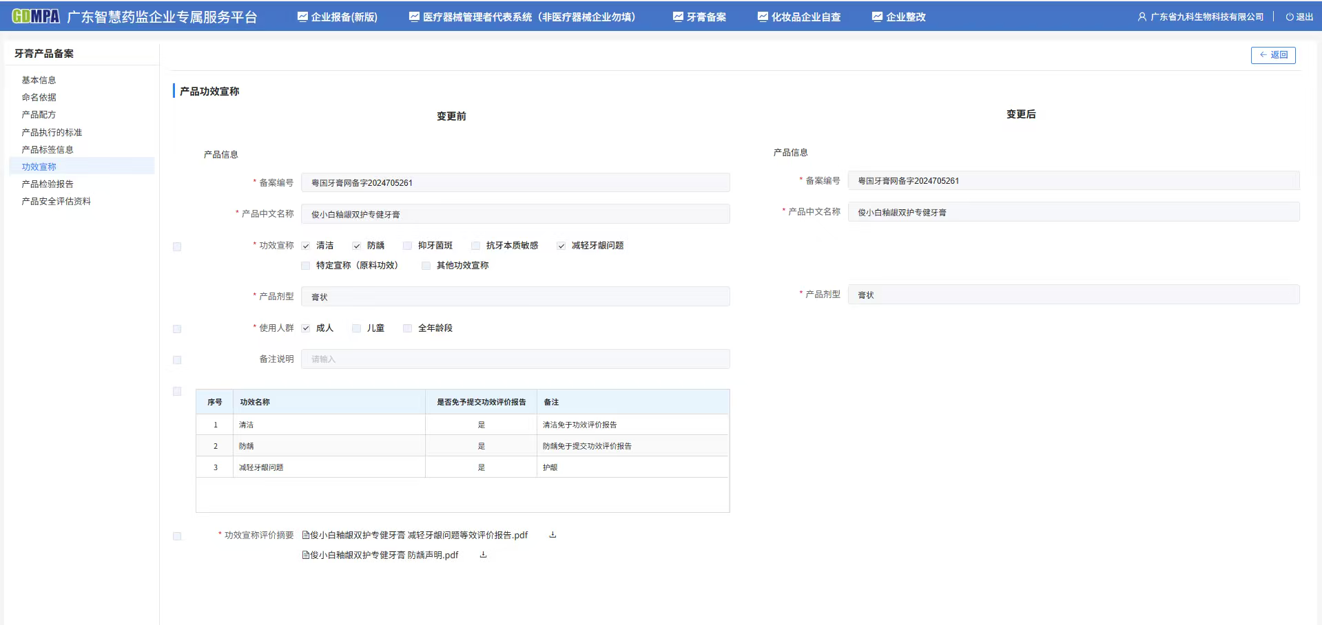Click the icon beside 化妆品企业自查
The image size is (1322, 625).
tap(762, 16)
